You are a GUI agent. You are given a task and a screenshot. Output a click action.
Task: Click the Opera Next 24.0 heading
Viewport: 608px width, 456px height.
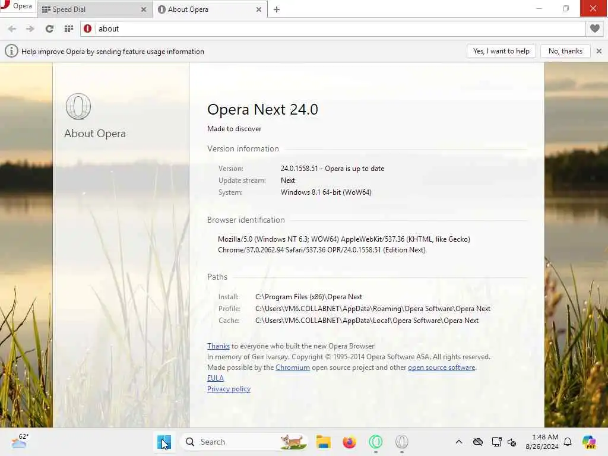[262, 109]
